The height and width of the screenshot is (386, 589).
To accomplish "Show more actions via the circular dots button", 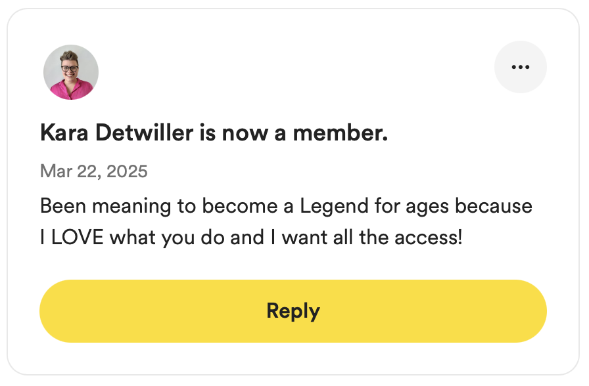I will (x=520, y=67).
